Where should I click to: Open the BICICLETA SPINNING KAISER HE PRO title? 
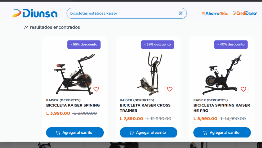(x=222, y=108)
